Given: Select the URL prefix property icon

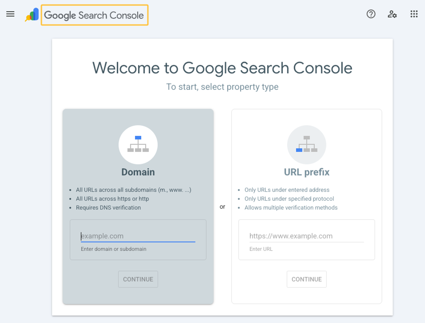Looking at the screenshot, I should coord(307,144).
